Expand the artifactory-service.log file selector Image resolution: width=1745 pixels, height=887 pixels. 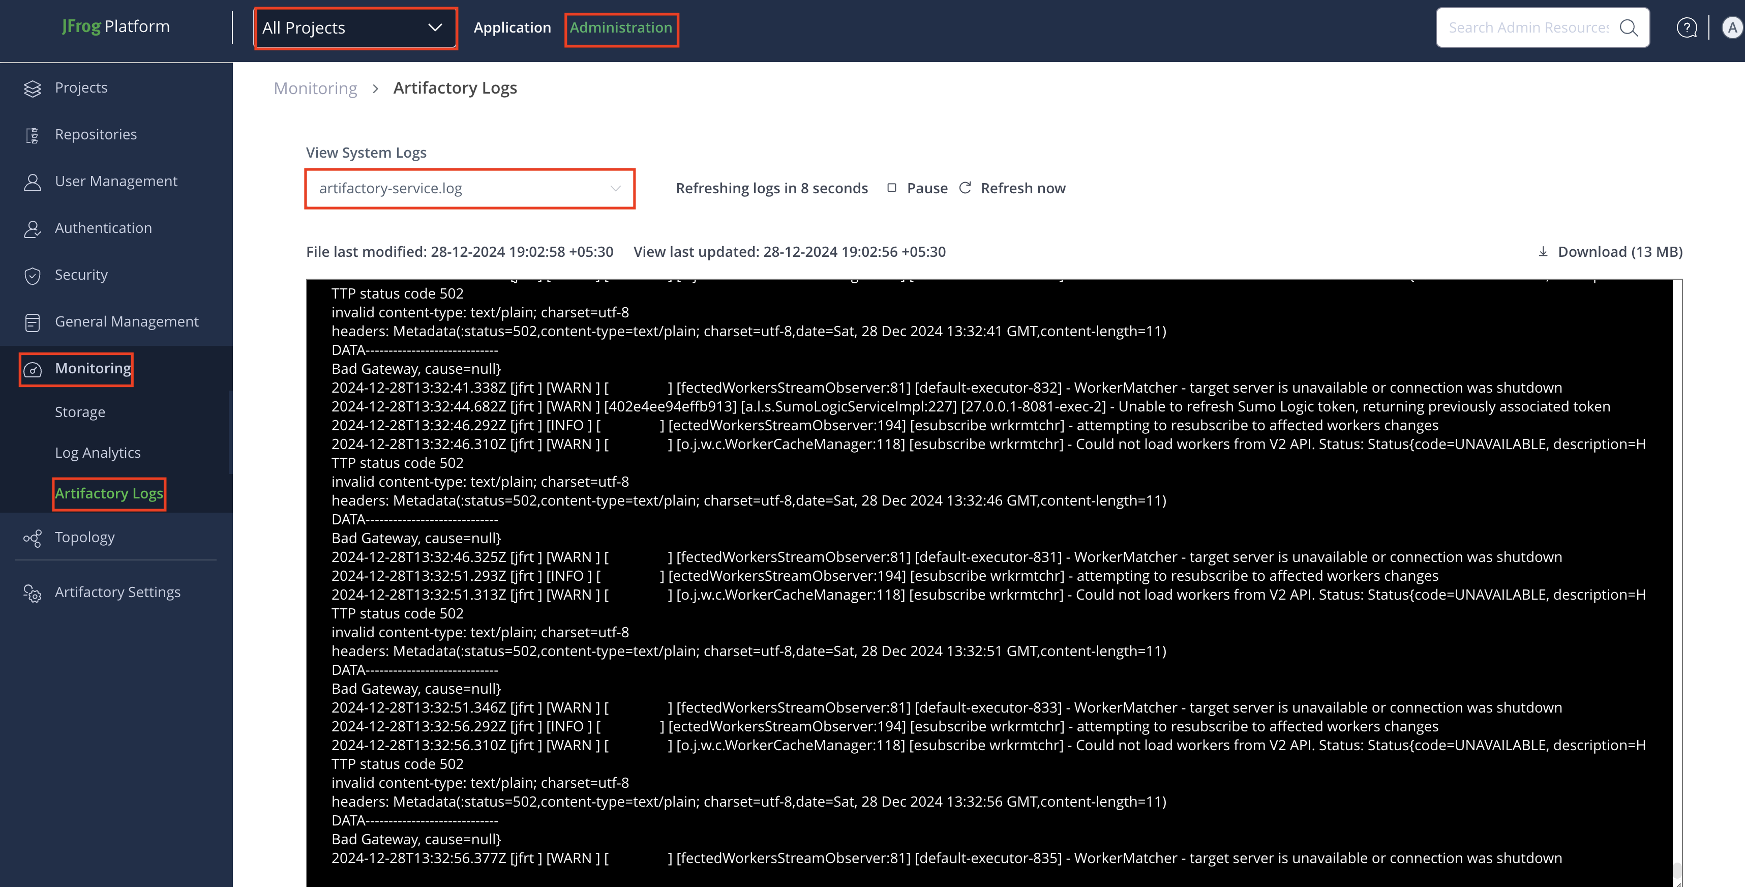tap(469, 188)
